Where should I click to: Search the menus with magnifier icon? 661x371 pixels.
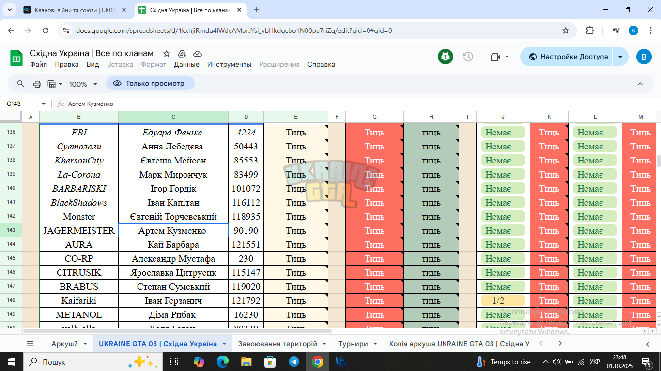point(20,84)
